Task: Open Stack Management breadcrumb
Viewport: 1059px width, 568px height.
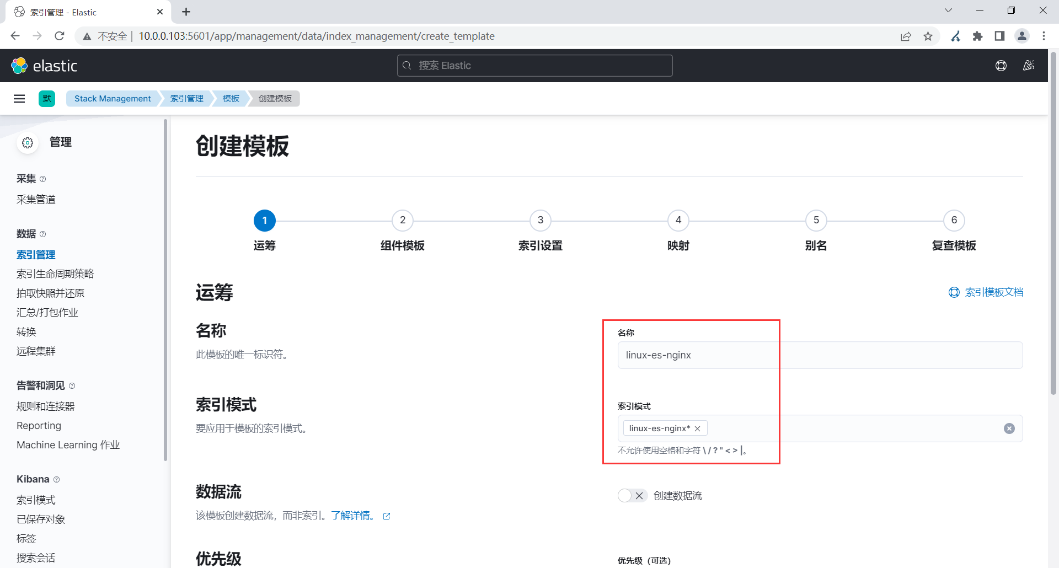Action: pyautogui.click(x=113, y=99)
